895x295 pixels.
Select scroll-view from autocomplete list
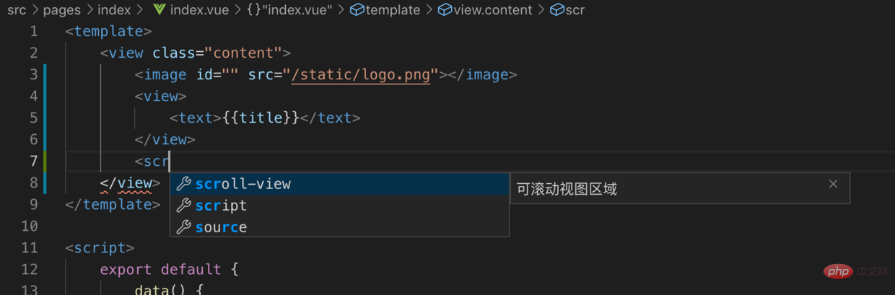click(243, 184)
